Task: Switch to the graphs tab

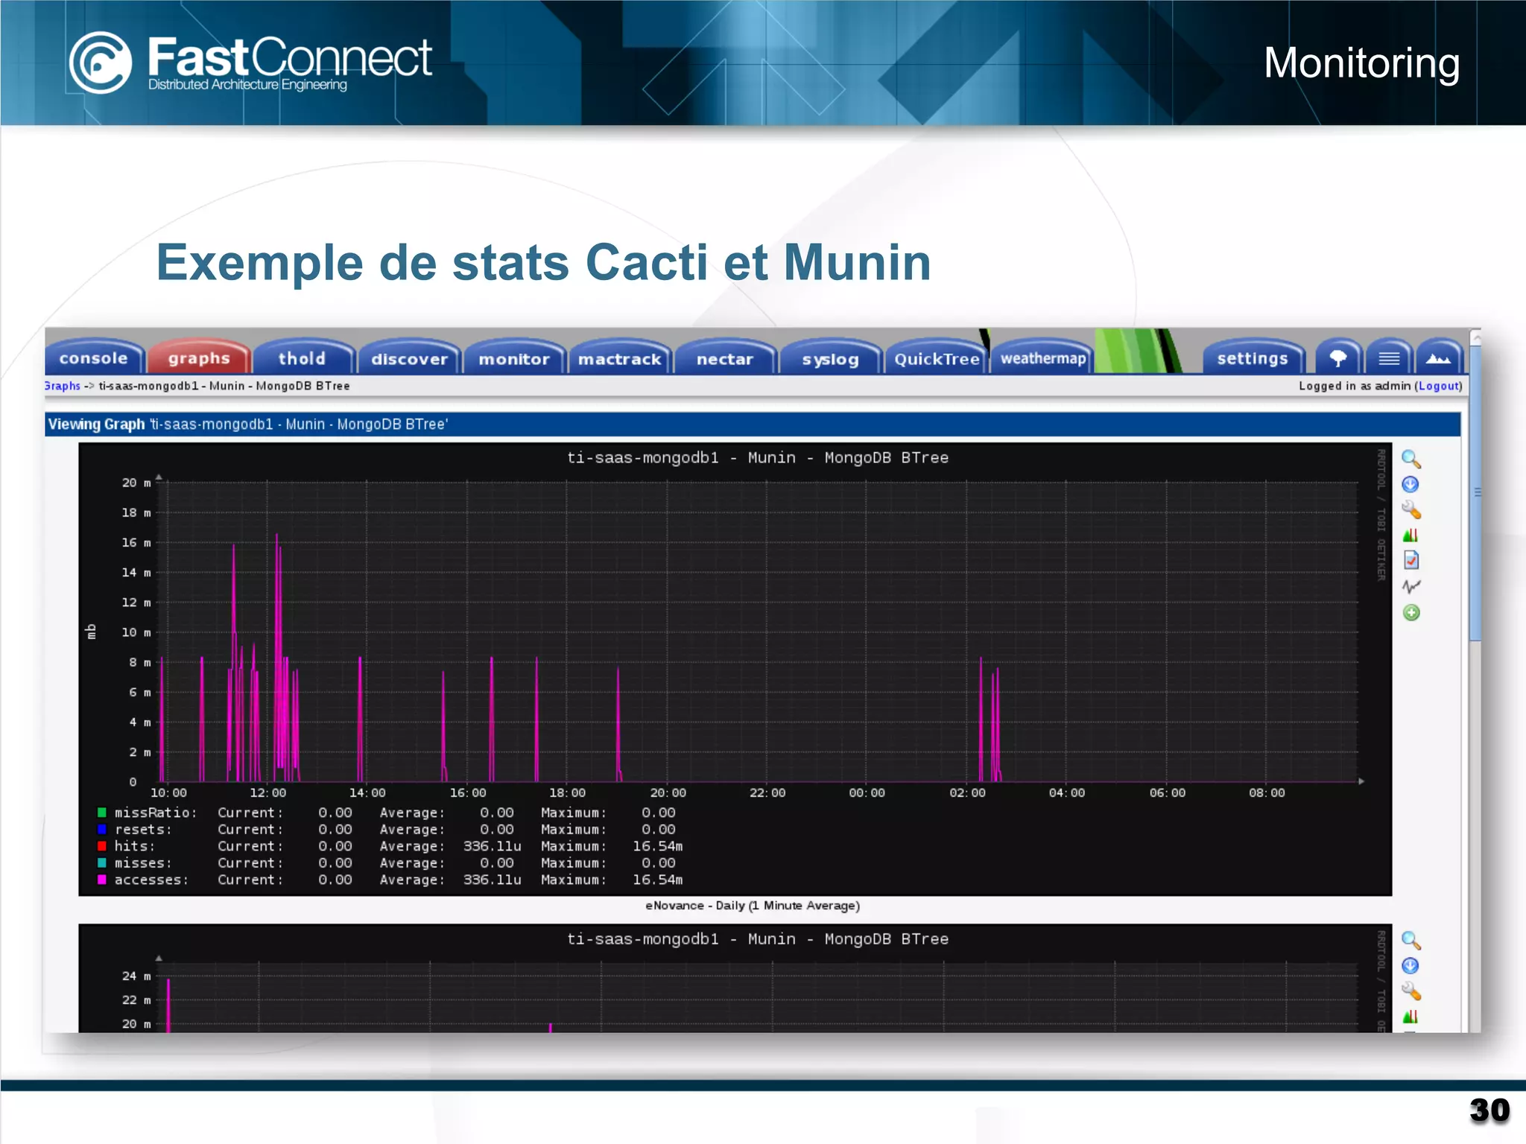Action: point(199,358)
